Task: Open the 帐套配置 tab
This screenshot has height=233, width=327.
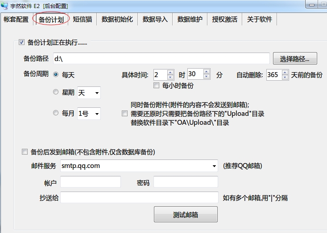Action: pyautogui.click(x=17, y=19)
